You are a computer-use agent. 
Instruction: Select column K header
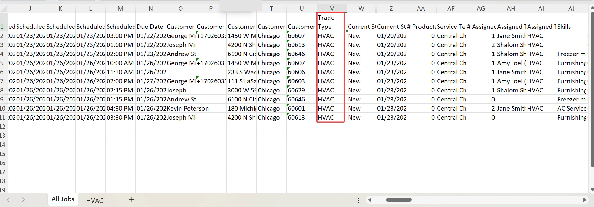click(x=60, y=8)
